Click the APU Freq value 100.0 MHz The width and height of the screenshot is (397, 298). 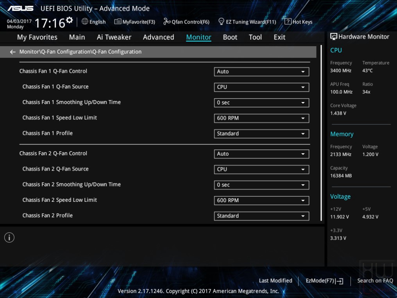pos(341,92)
